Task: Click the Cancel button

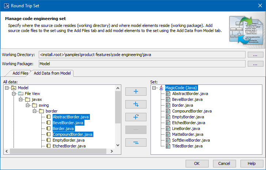Action: pyautogui.click(x=224, y=163)
